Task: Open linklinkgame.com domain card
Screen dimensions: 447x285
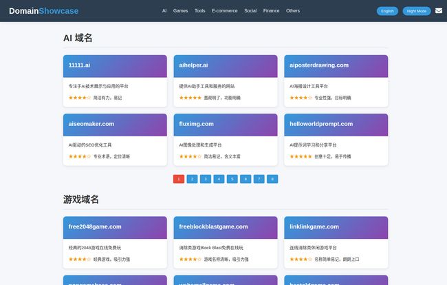Action: pos(336,242)
